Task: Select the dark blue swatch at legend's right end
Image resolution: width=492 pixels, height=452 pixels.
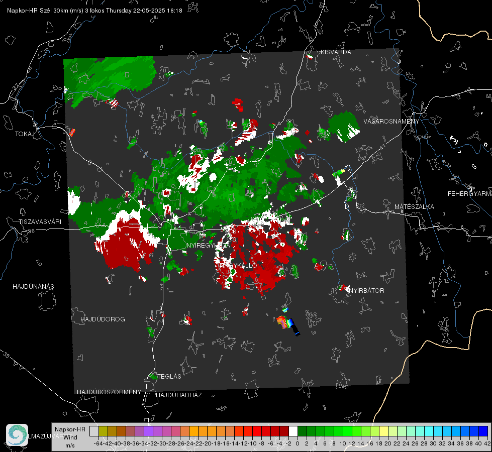Action: 483,431
